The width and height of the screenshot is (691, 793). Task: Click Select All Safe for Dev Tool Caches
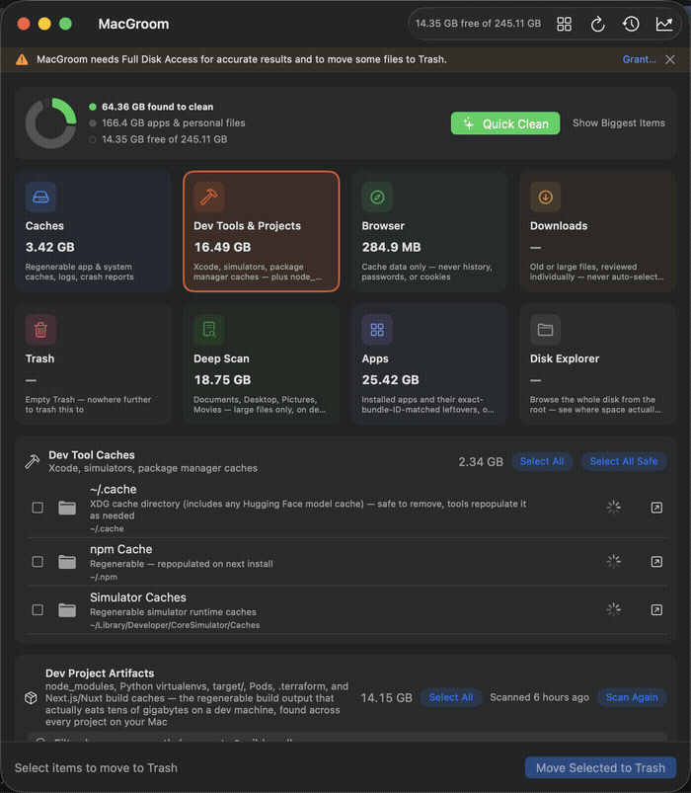pos(624,461)
